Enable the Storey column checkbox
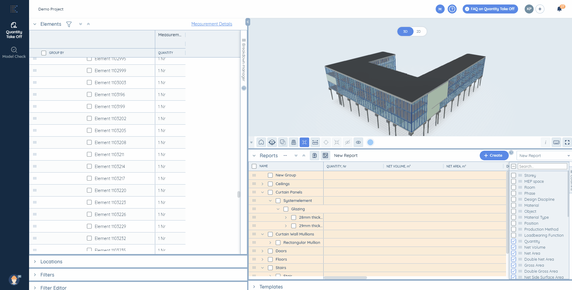Viewport: 572px width, 290px height. tap(514, 175)
